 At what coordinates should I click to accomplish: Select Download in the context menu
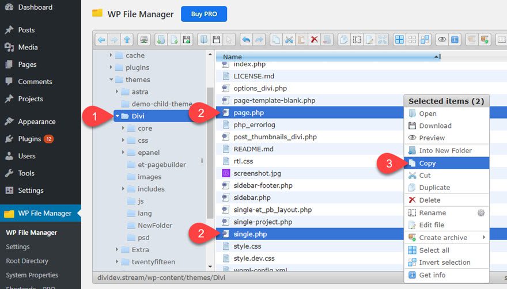point(447,126)
